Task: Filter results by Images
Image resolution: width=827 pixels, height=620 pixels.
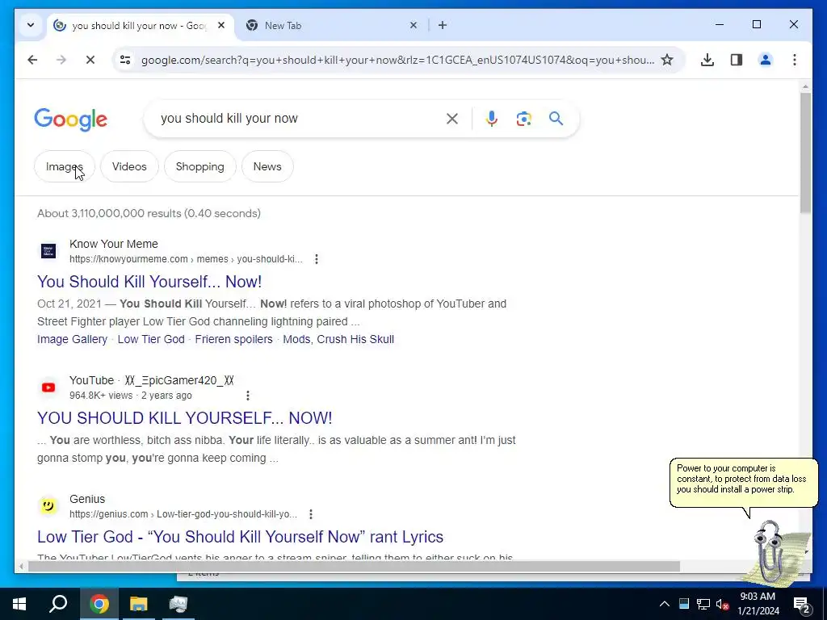Action: [65, 166]
